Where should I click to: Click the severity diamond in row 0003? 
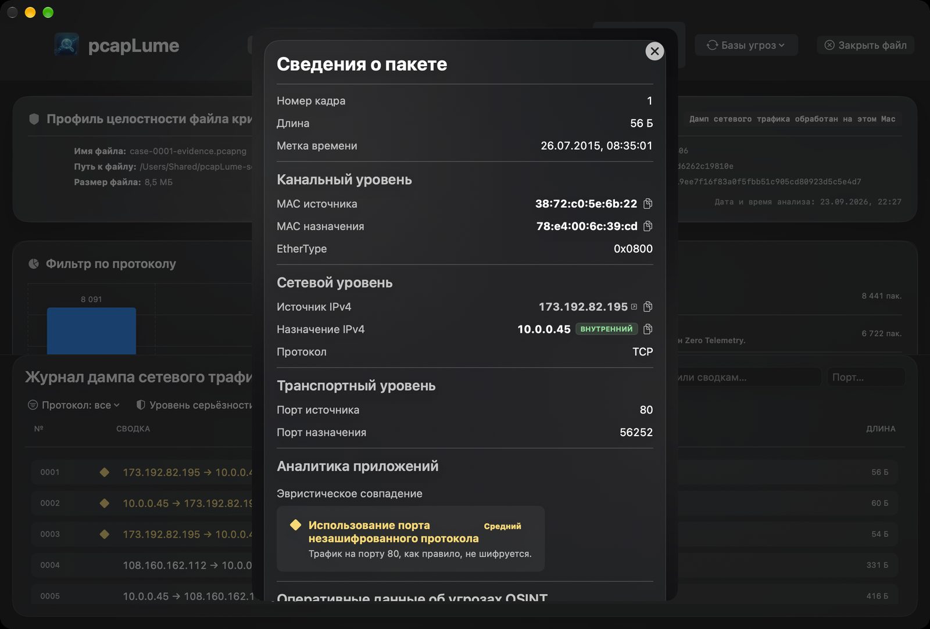pyautogui.click(x=105, y=534)
